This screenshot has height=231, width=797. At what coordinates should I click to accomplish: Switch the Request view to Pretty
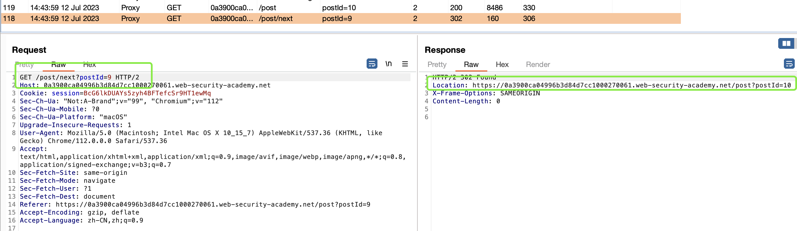tap(24, 64)
